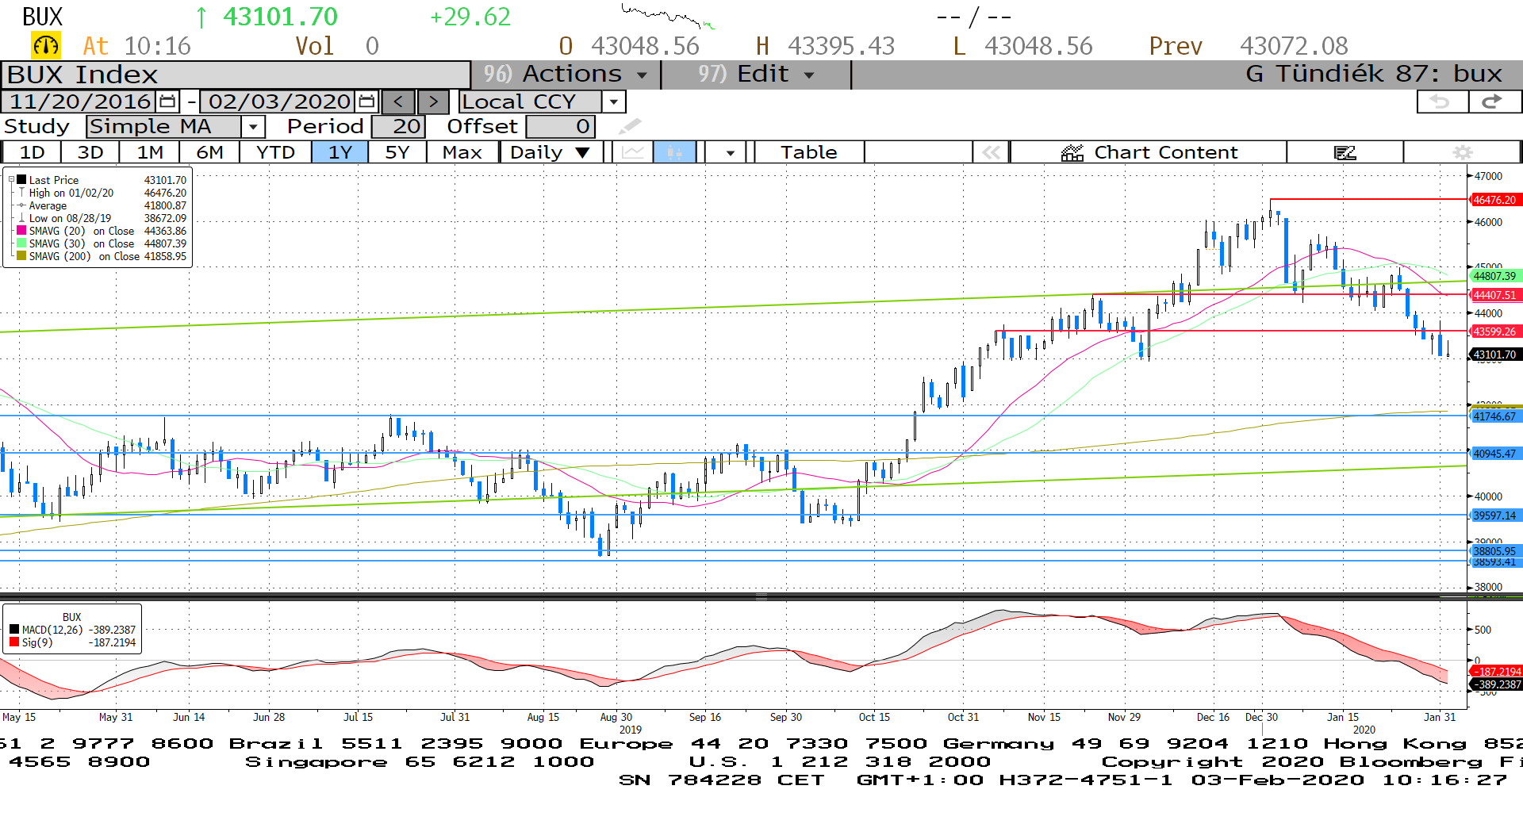Click the SMAVG (30) green legend swatch
Viewport: 1523px width, 824px height.
coord(21,243)
